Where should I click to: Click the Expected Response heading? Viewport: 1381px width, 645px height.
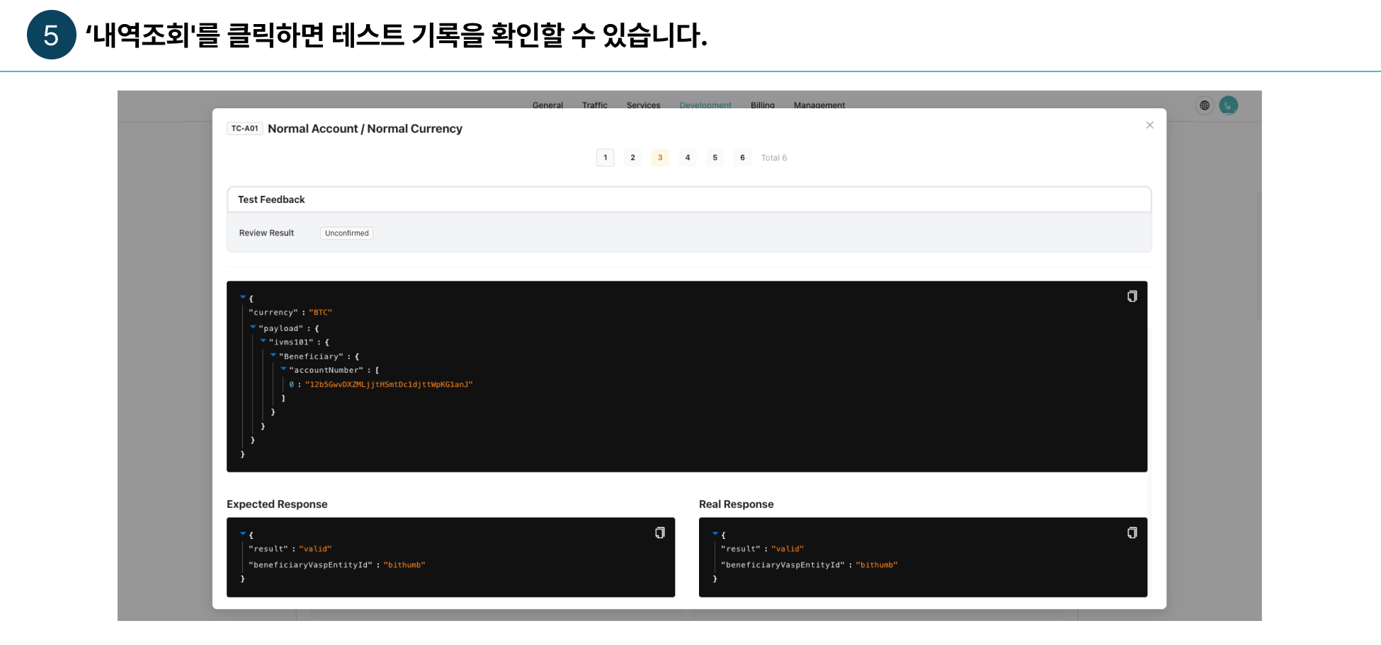(x=277, y=504)
